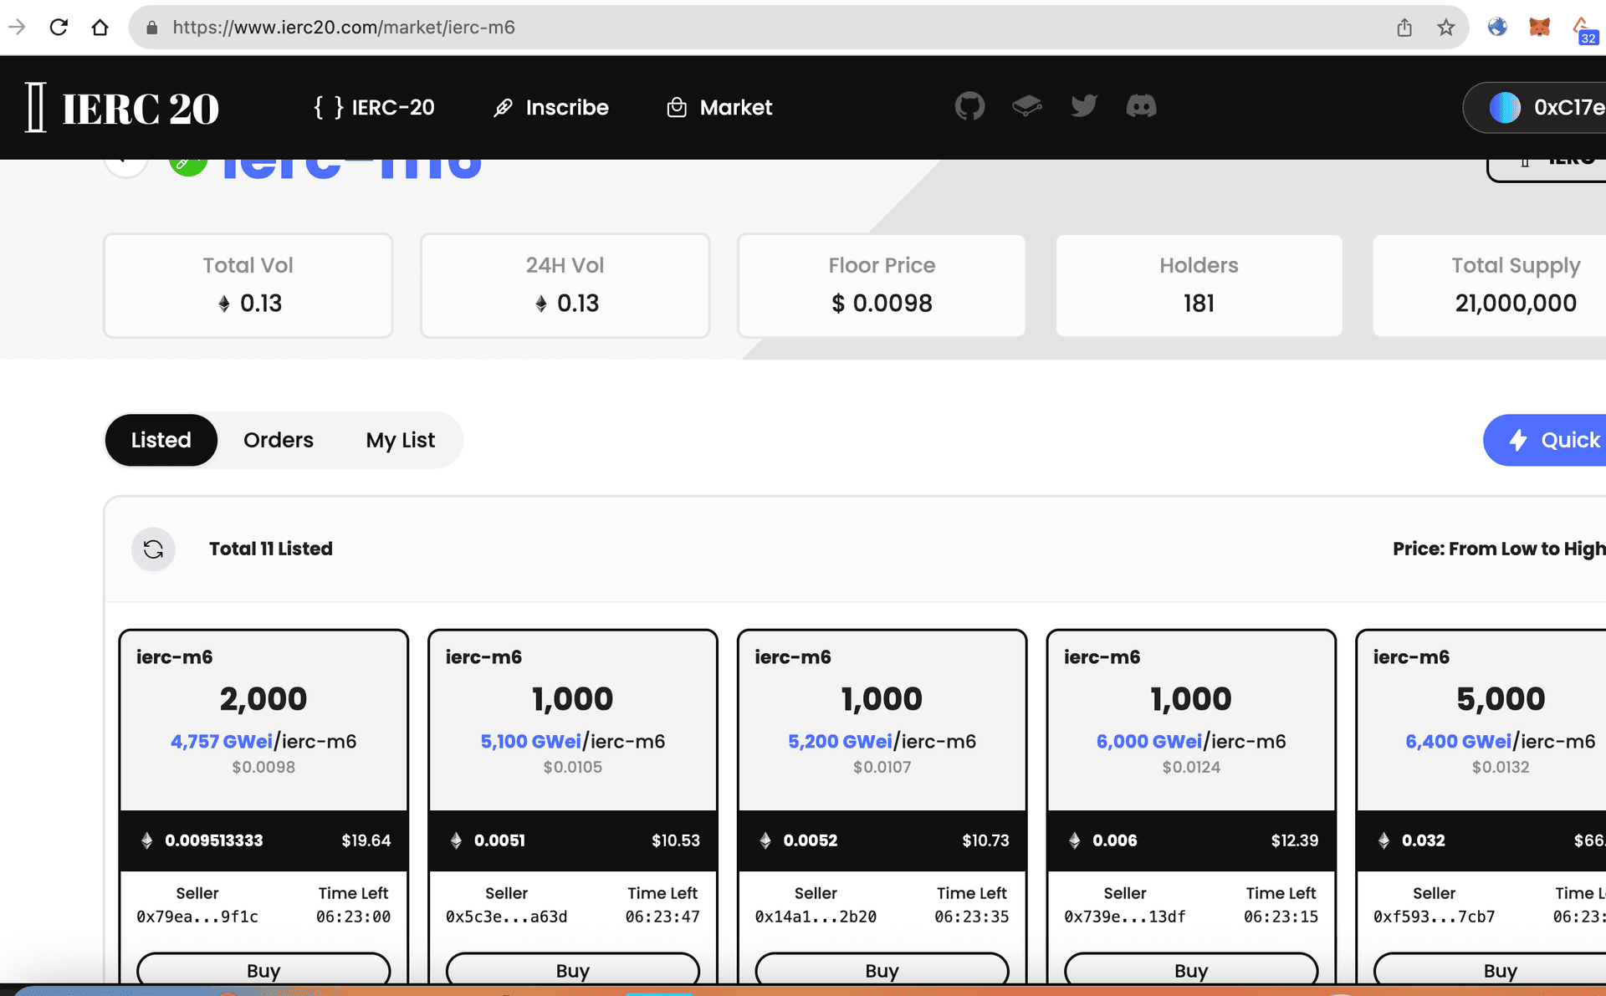Screen dimensions: 1606x996
Task: Switch to the My List tab
Action: coord(400,440)
